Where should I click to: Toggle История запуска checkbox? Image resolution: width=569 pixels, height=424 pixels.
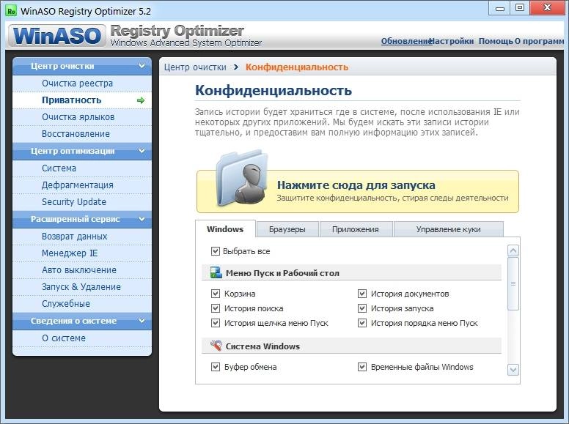362,308
